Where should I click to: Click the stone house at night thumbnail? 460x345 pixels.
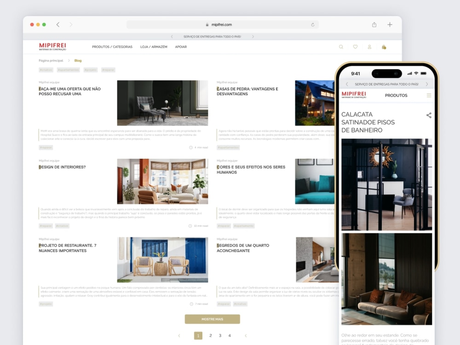coord(315,103)
